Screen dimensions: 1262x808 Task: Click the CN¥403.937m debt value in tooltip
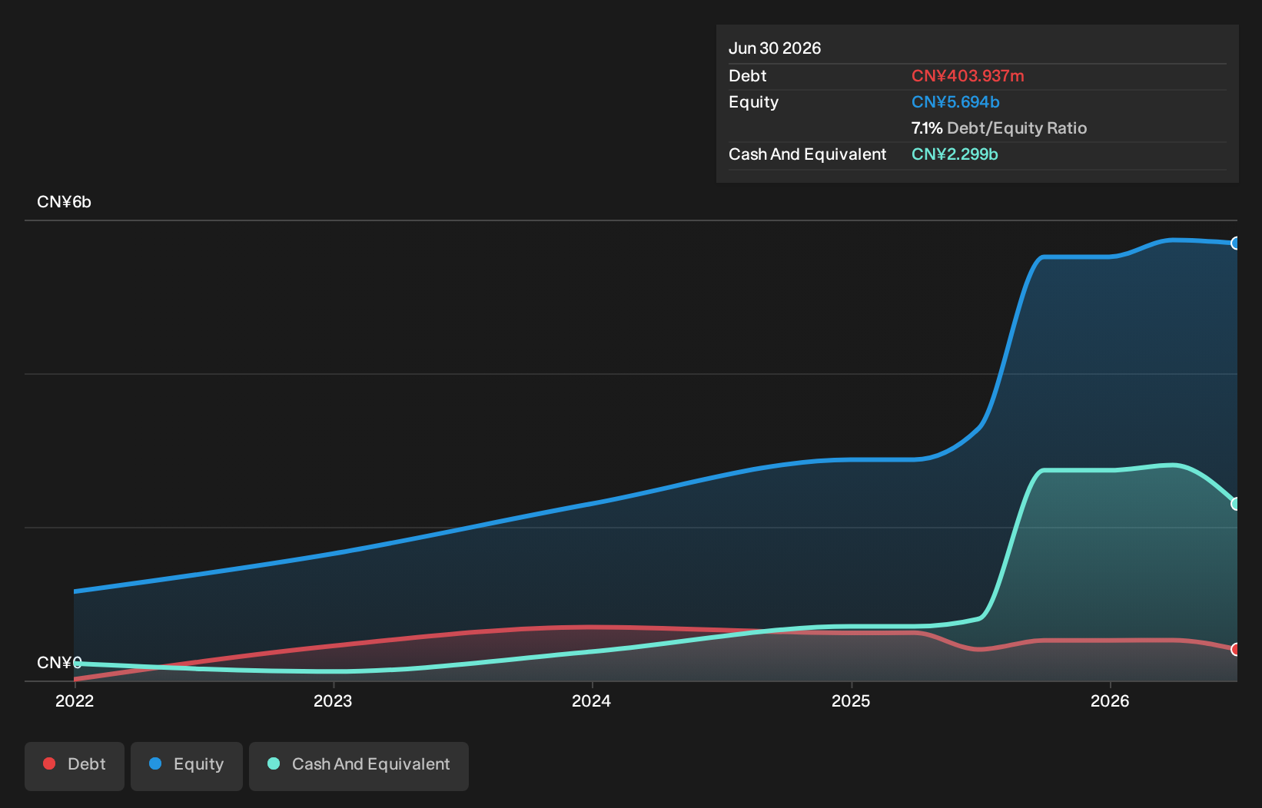[968, 76]
